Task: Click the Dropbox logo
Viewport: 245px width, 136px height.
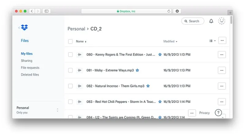Action: (24, 27)
